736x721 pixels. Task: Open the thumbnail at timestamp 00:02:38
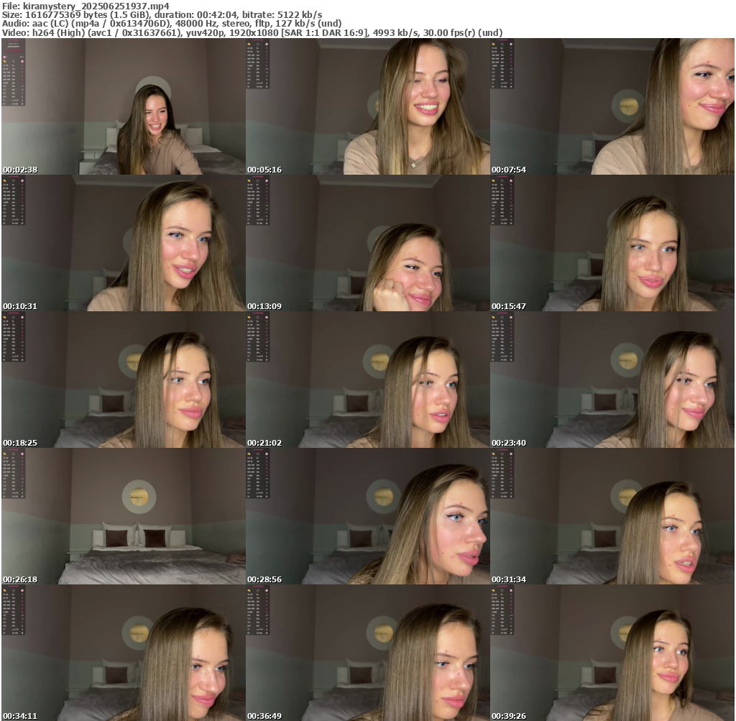(x=124, y=106)
